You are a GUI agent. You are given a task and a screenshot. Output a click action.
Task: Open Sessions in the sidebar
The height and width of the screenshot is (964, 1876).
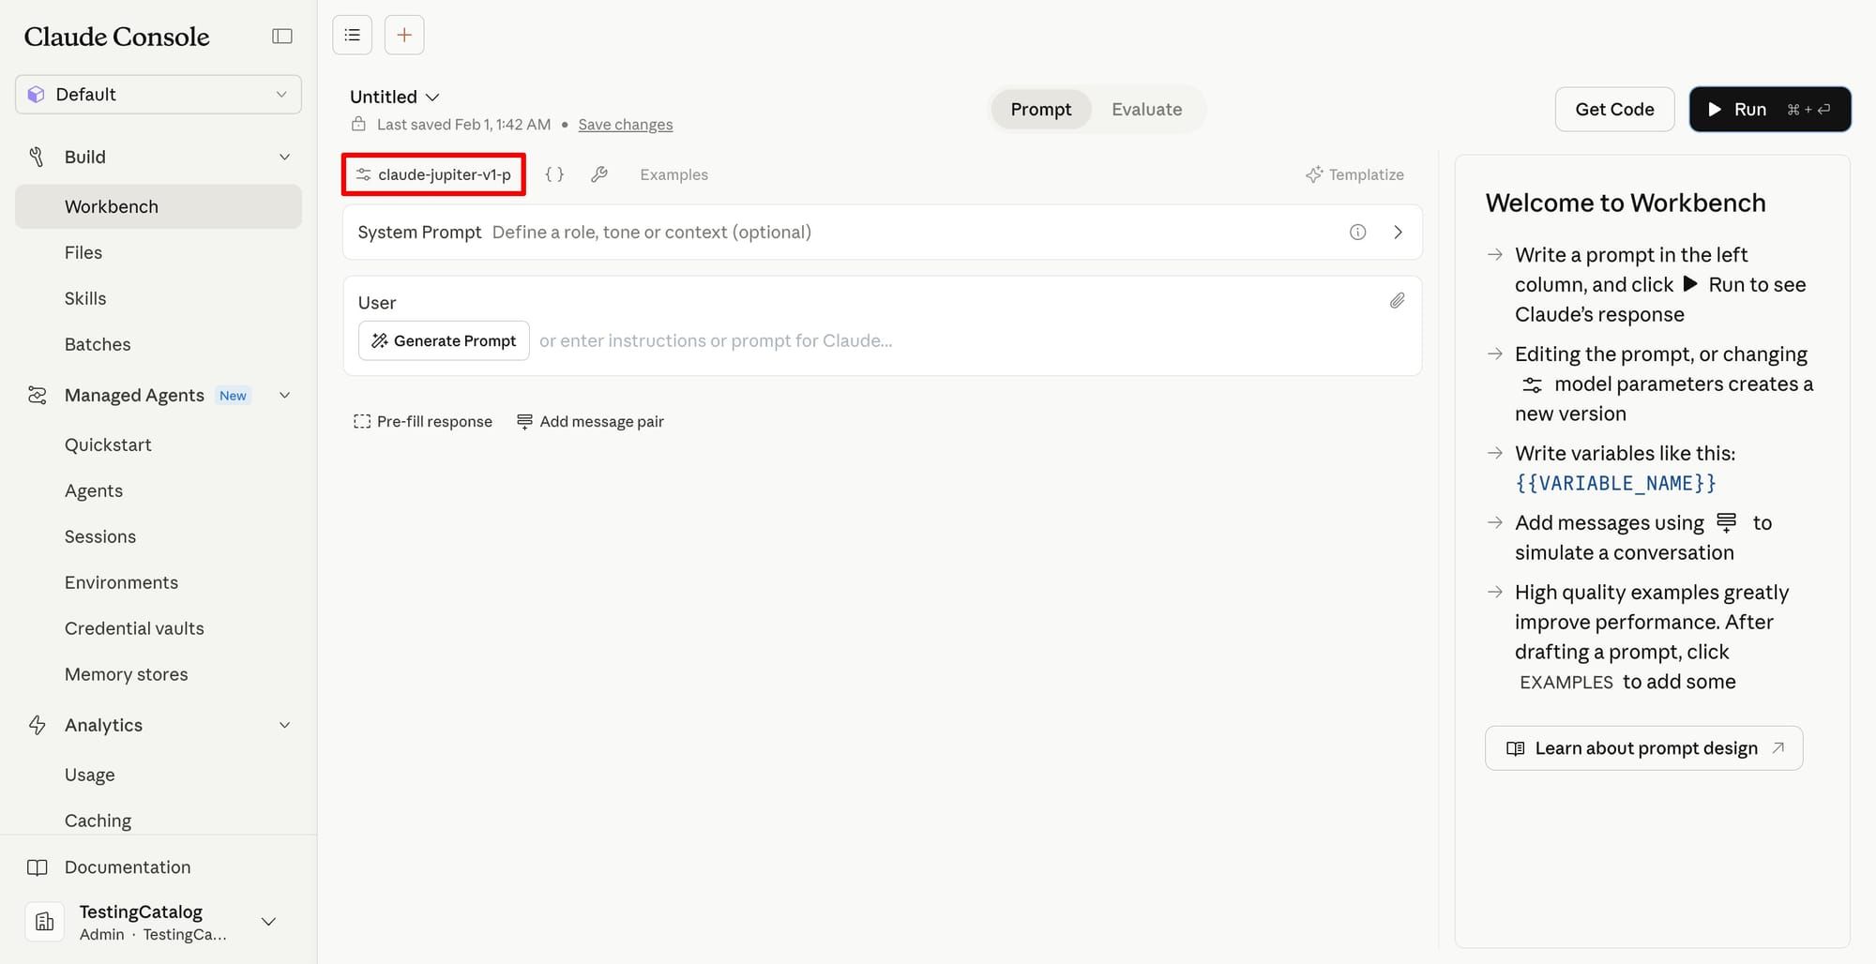coord(100,536)
